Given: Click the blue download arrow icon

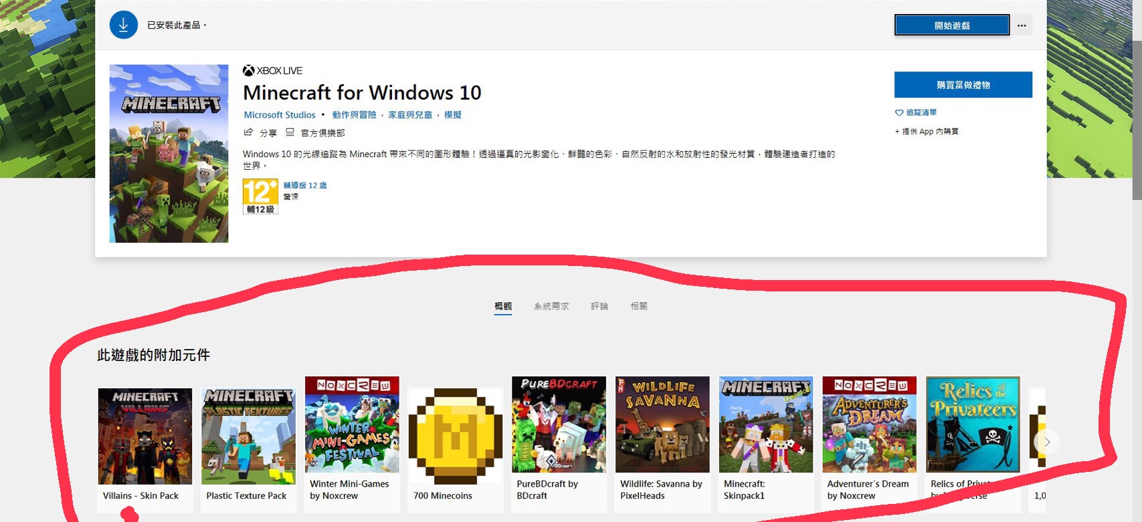Looking at the screenshot, I should [123, 25].
